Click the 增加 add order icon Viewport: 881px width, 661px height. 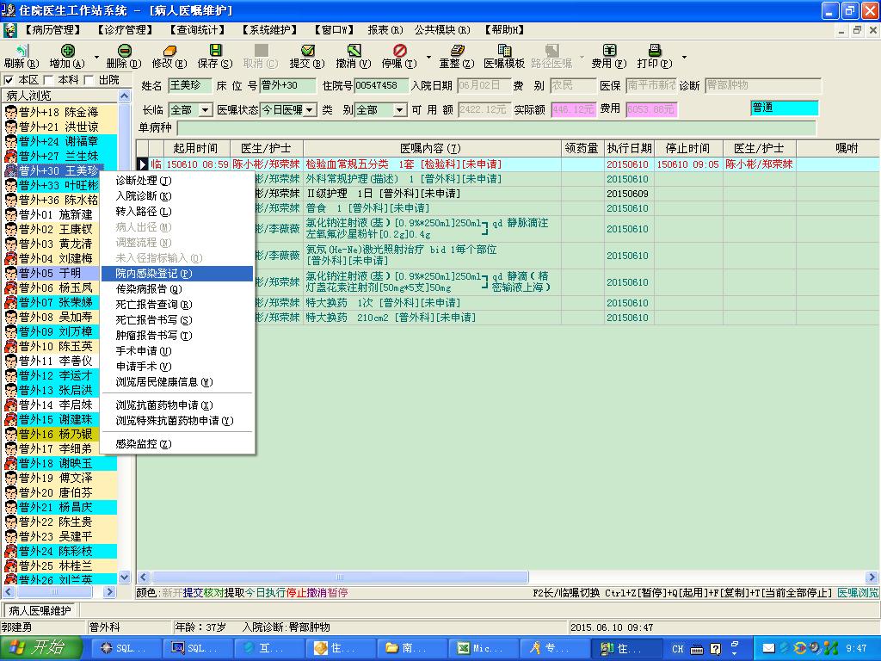click(x=67, y=51)
